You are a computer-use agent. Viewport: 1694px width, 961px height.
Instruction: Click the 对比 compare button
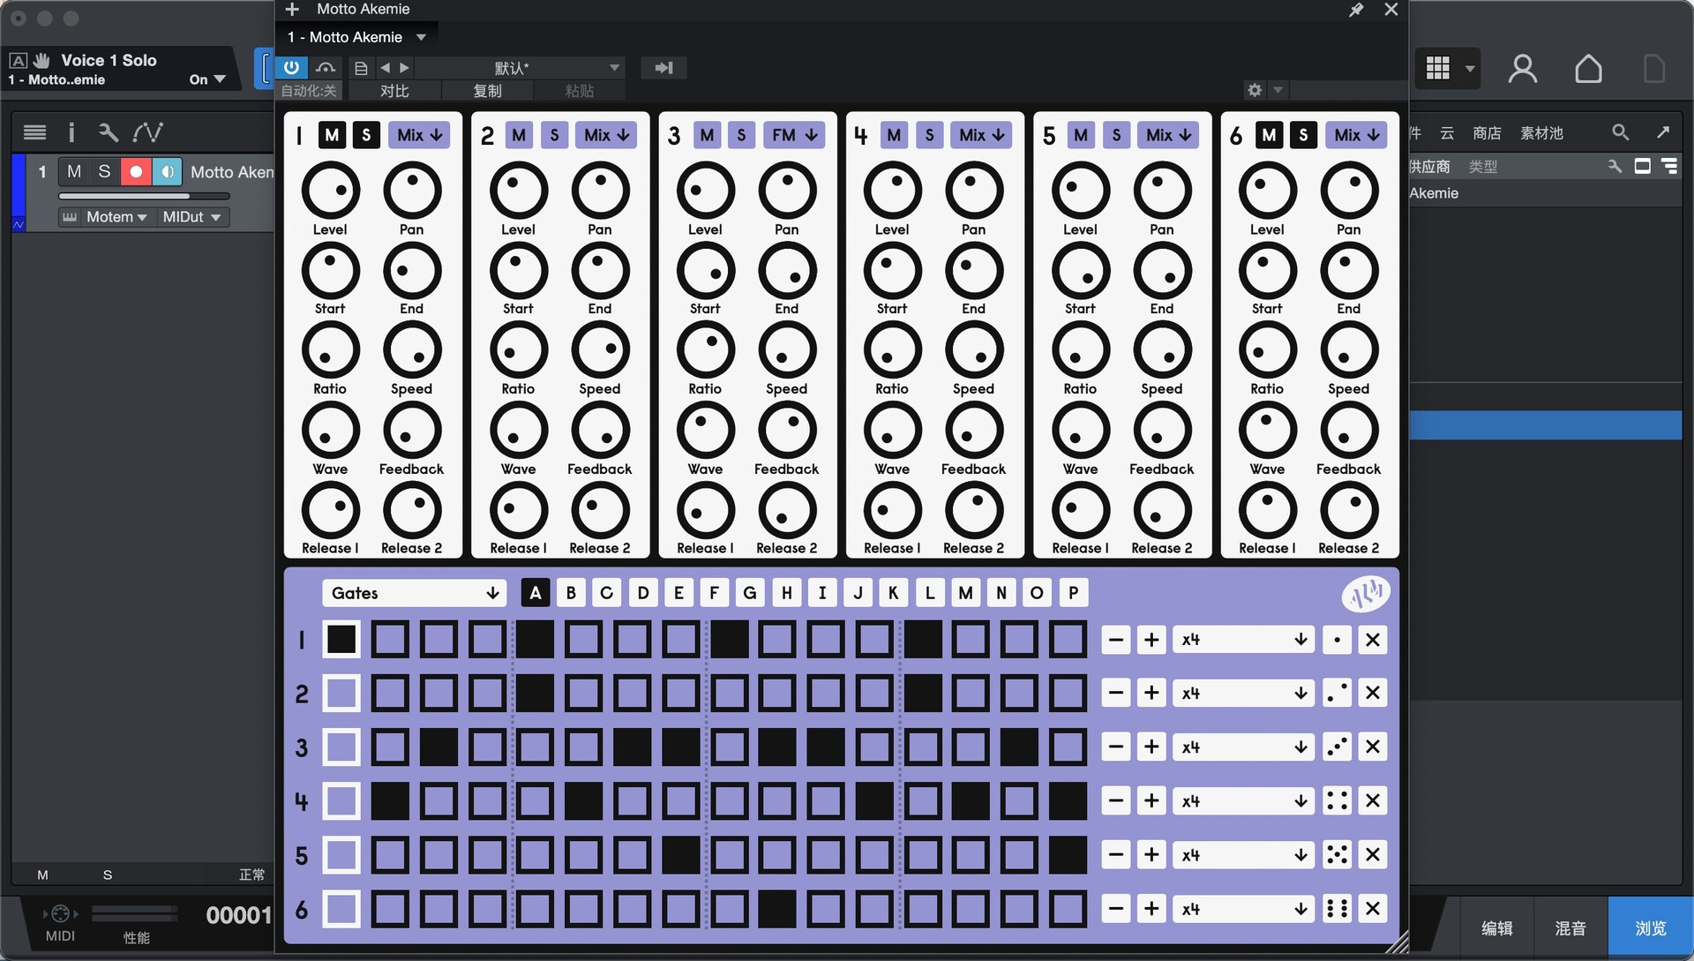tap(394, 91)
